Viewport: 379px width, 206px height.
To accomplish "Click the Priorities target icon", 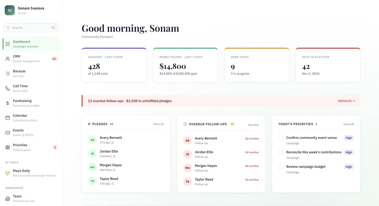I will pos(8,147).
